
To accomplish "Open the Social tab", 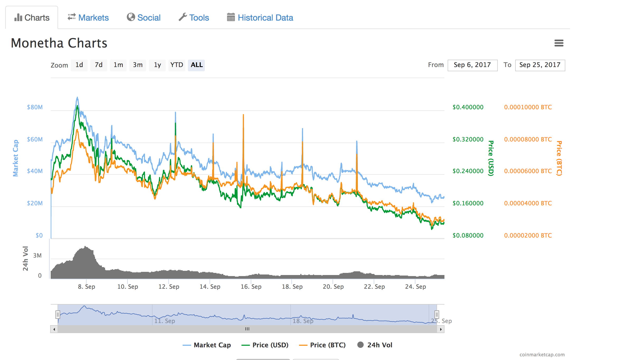I will point(144,18).
